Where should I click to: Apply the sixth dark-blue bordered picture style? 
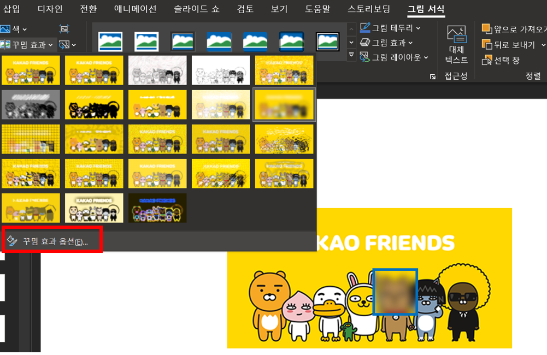292,42
